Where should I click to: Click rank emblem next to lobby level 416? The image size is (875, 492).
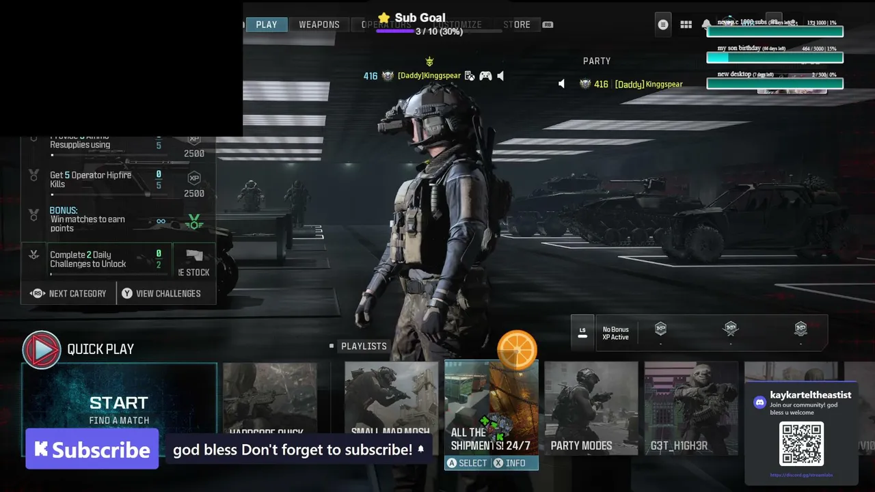pos(388,76)
